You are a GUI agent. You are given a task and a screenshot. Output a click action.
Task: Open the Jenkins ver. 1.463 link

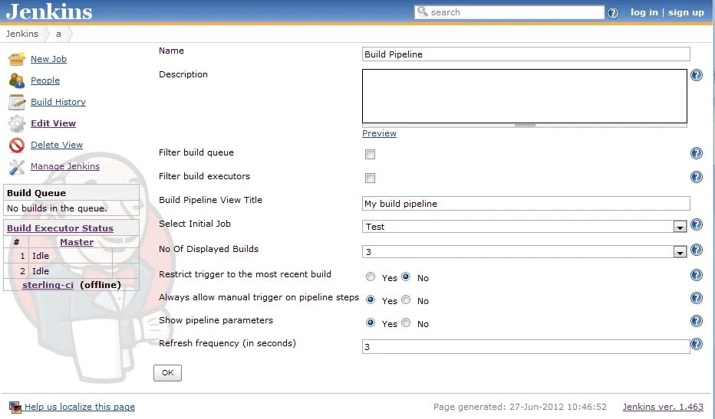pos(663,407)
